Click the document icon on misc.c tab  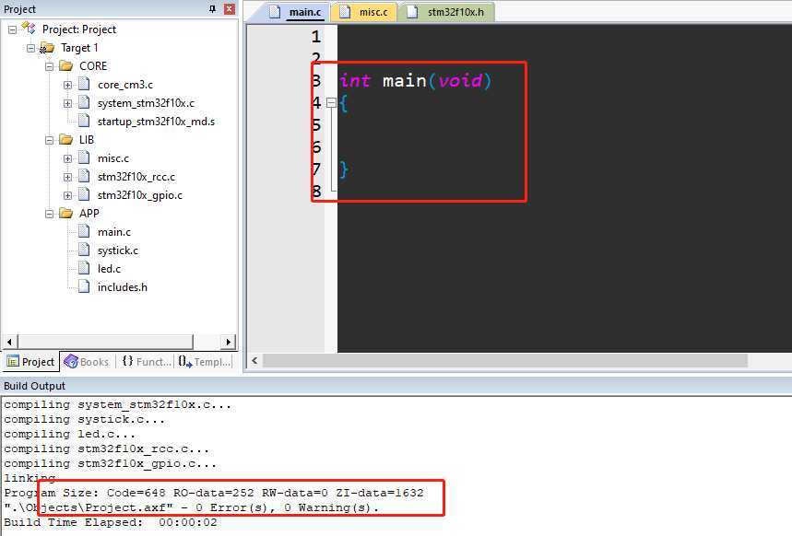click(x=345, y=12)
